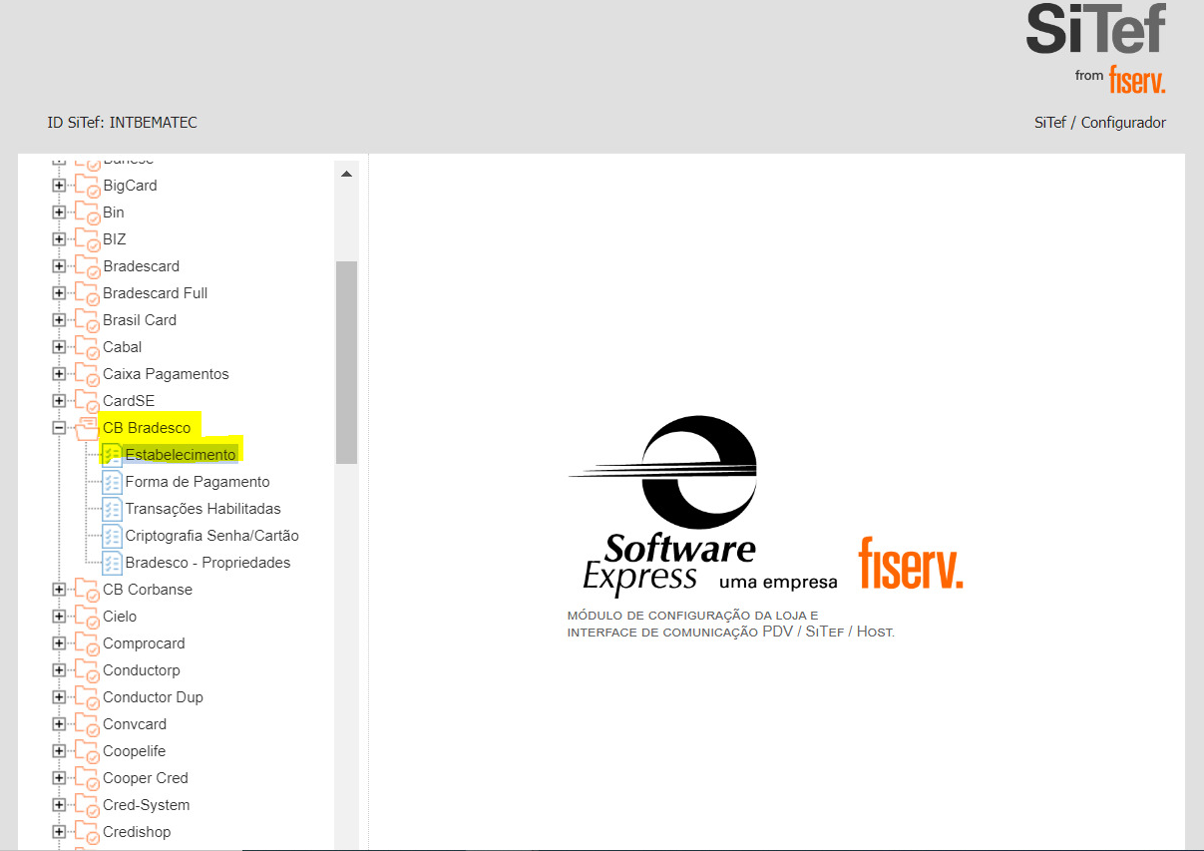Click the Criptografia Senha/Cartão page icon

(112, 536)
